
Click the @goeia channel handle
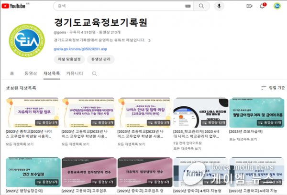(x=60, y=32)
